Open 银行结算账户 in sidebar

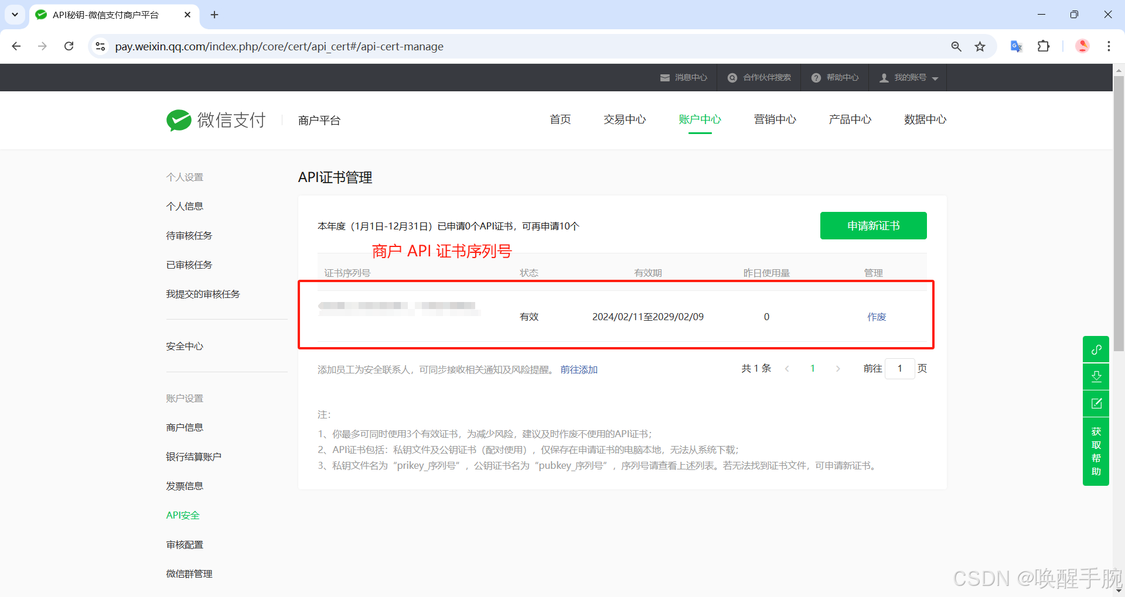click(193, 457)
